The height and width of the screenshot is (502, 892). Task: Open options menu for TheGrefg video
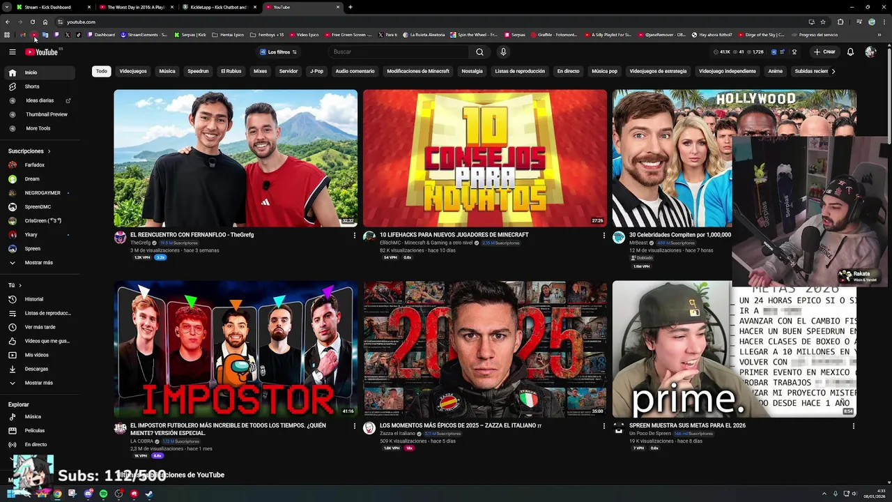click(x=354, y=236)
